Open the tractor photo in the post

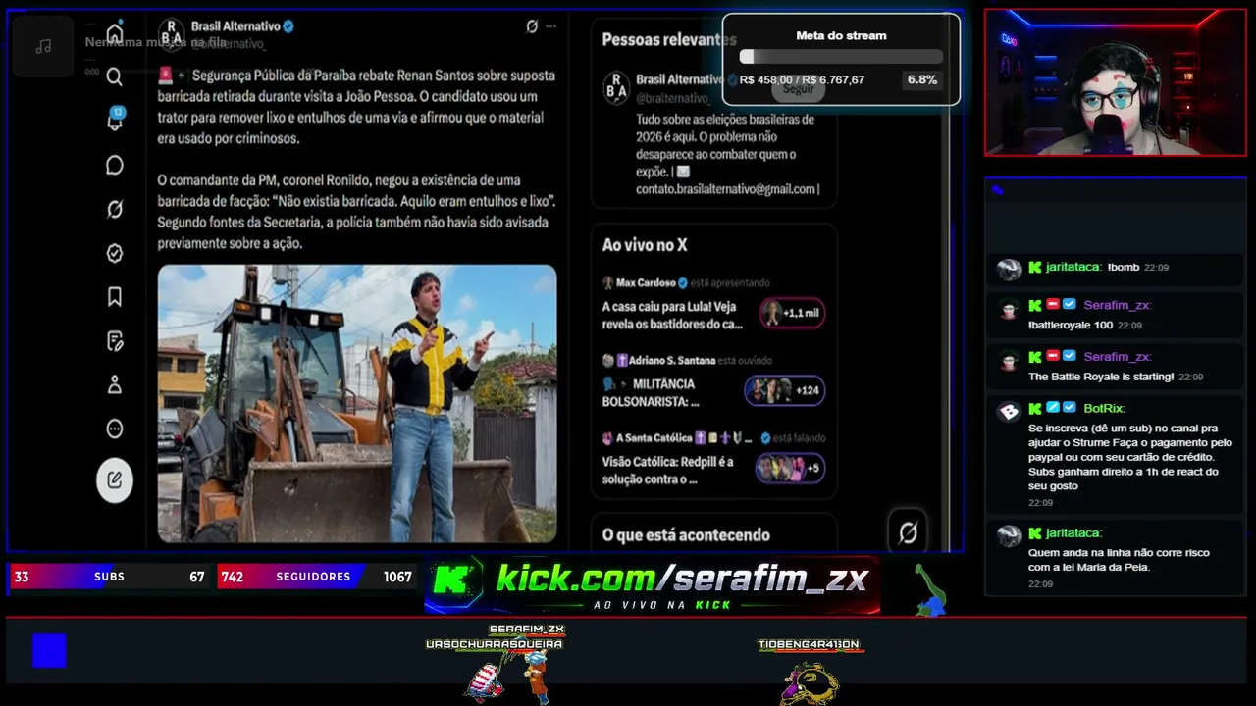[x=357, y=403]
